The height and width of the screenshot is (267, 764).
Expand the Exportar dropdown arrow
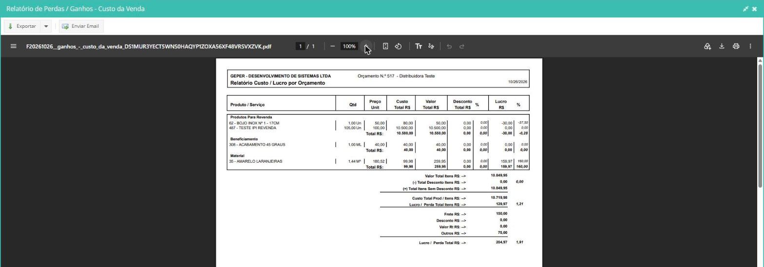(x=46, y=26)
